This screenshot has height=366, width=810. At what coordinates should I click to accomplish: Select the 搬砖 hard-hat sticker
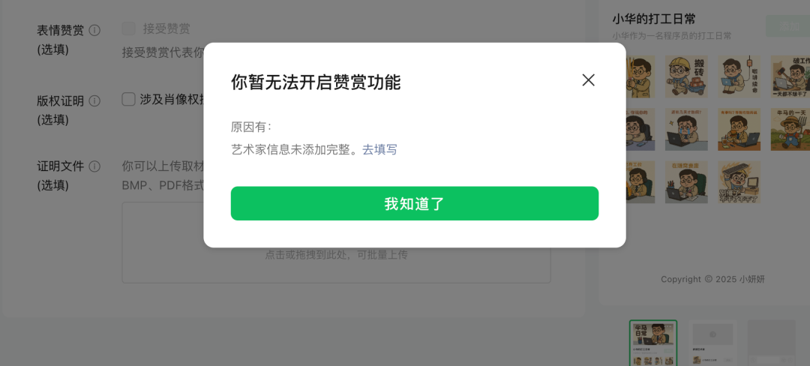tap(686, 77)
